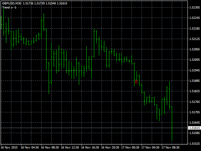Click price scale value 1.51945

[x=194, y=70]
